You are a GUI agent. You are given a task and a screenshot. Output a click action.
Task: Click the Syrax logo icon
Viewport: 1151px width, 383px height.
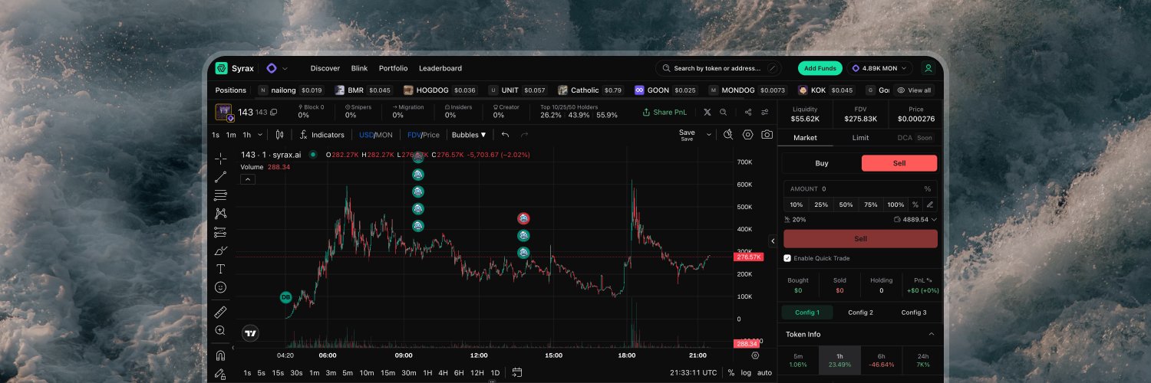tap(222, 68)
